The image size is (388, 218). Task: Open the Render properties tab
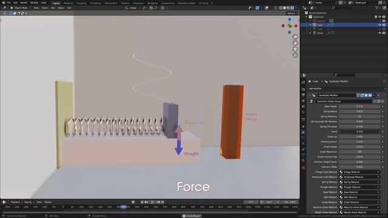click(303, 90)
